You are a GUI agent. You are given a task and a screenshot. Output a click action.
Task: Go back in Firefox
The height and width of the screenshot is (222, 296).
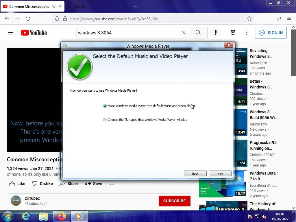[x=7, y=19]
